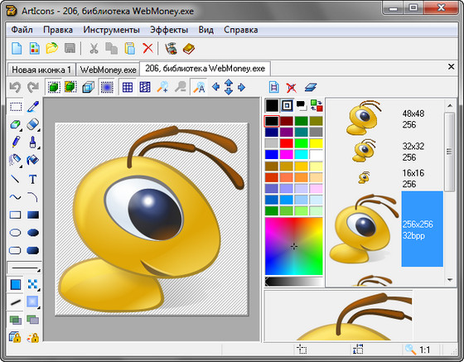The width and height of the screenshot is (464, 362).
Task: Click the undo arrow in toolbar
Action: click(x=15, y=88)
